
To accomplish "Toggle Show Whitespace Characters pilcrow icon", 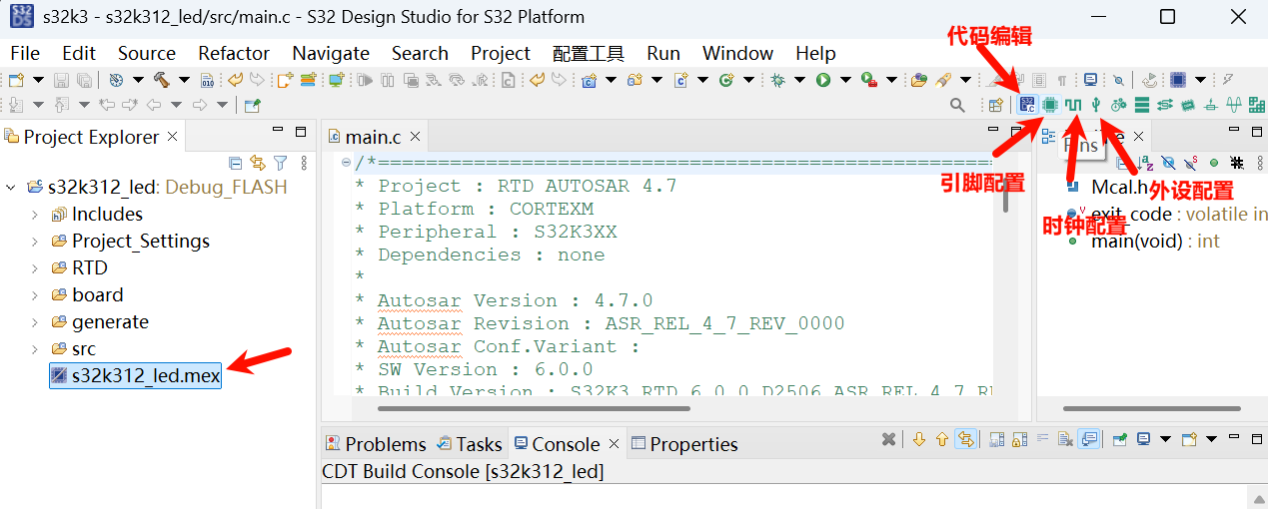I will (1061, 80).
